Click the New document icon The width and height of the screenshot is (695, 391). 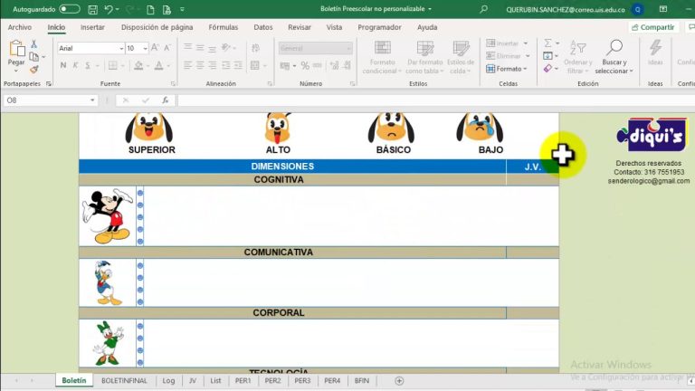[150, 9]
